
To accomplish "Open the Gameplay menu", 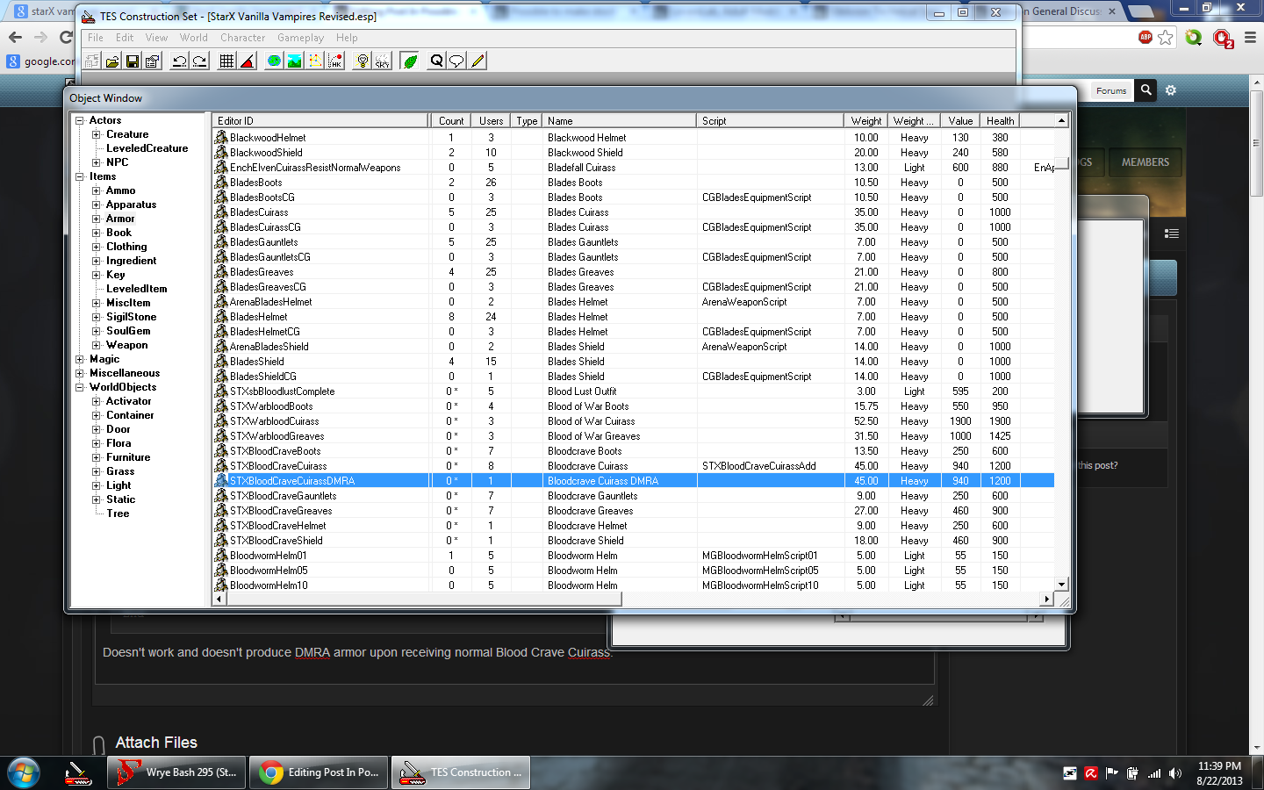I will (x=300, y=38).
